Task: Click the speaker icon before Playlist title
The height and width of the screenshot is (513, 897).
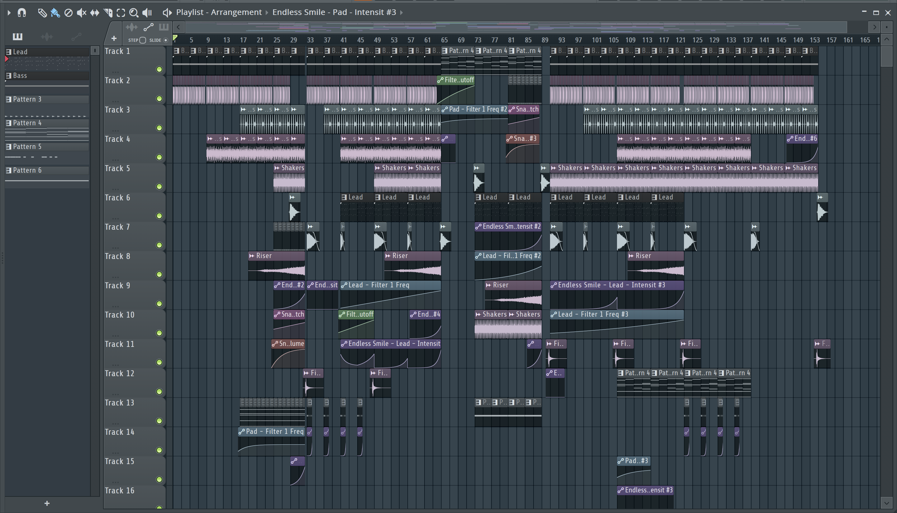Action: (167, 13)
